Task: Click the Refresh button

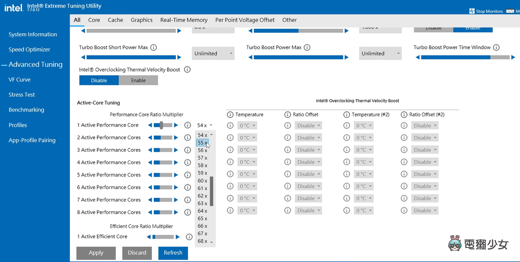Action: (x=173, y=253)
